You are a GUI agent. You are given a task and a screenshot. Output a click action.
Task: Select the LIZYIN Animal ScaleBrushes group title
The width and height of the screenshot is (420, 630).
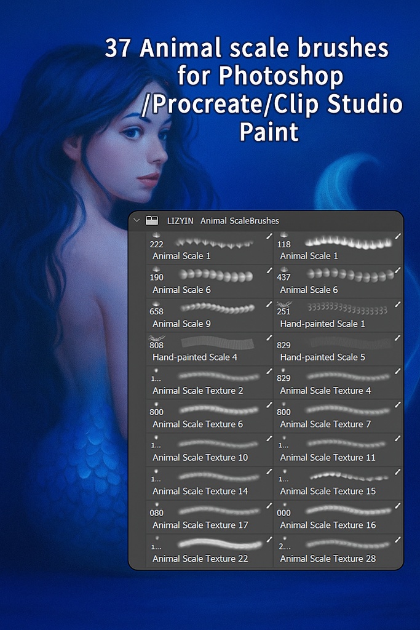point(223,221)
